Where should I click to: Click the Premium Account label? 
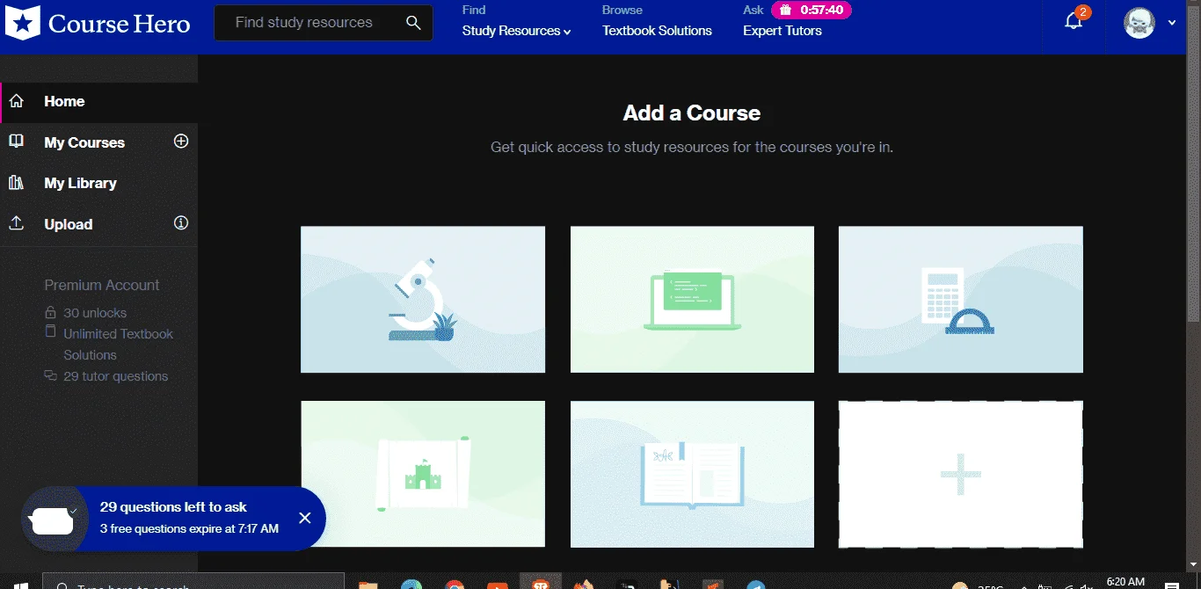pos(102,285)
